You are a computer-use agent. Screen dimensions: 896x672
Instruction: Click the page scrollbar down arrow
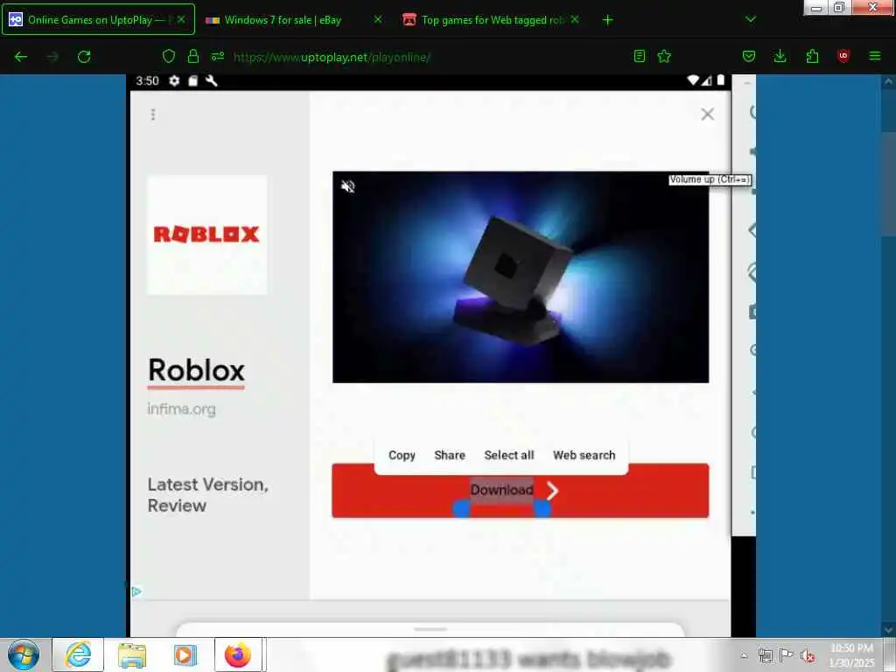click(x=889, y=629)
